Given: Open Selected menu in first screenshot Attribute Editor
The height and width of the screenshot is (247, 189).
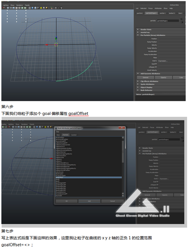Looking at the screenshot, I should (x=143, y=8).
